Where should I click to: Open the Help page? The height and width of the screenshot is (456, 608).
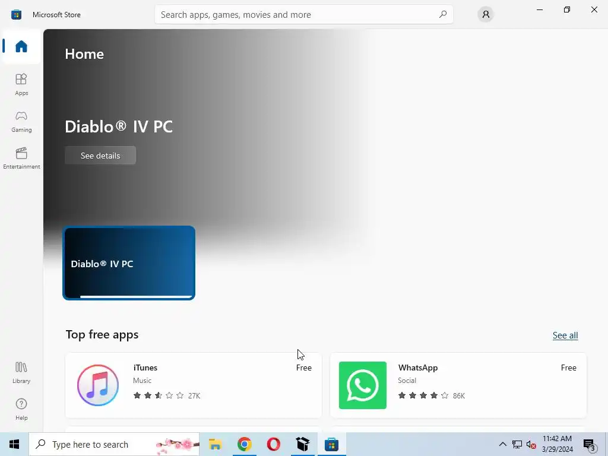pos(21,410)
